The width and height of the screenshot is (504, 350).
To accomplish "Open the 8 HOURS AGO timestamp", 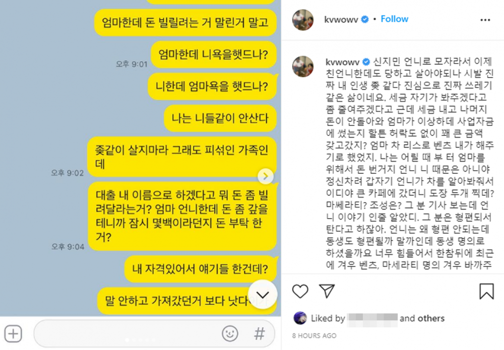I will tap(314, 335).
